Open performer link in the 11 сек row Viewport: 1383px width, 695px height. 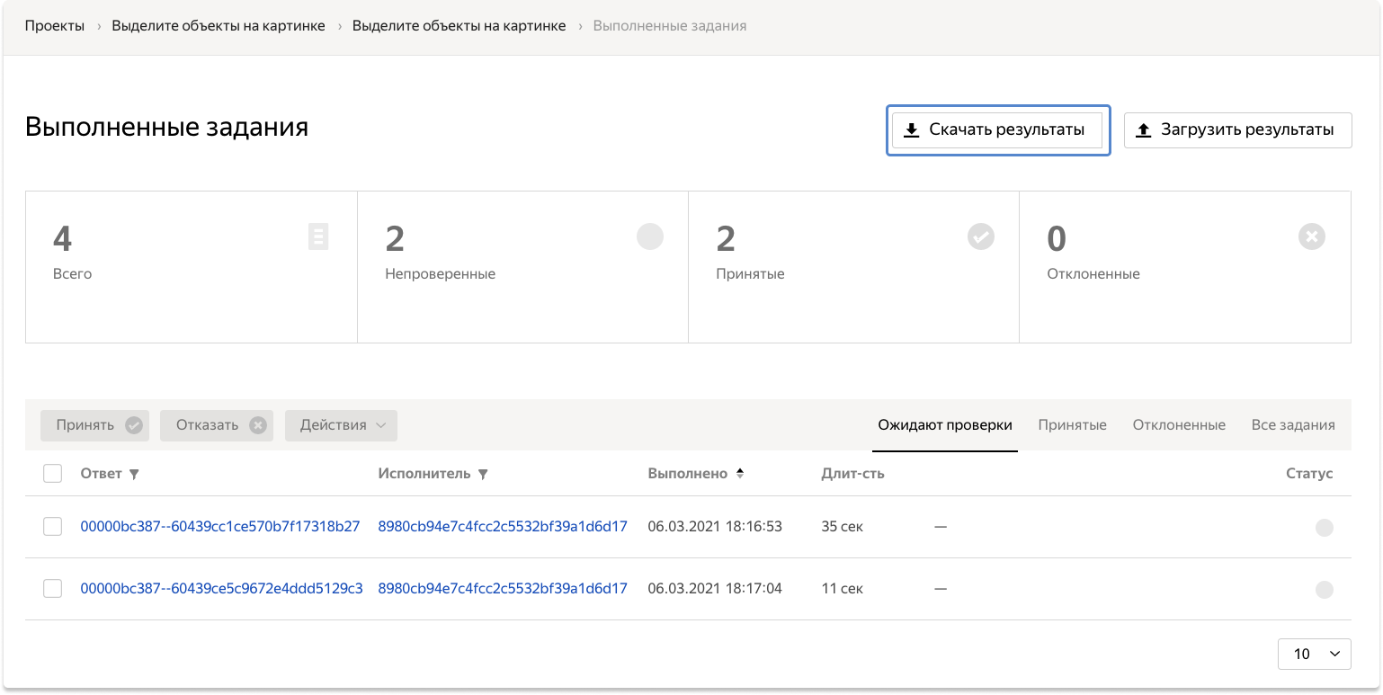503,588
